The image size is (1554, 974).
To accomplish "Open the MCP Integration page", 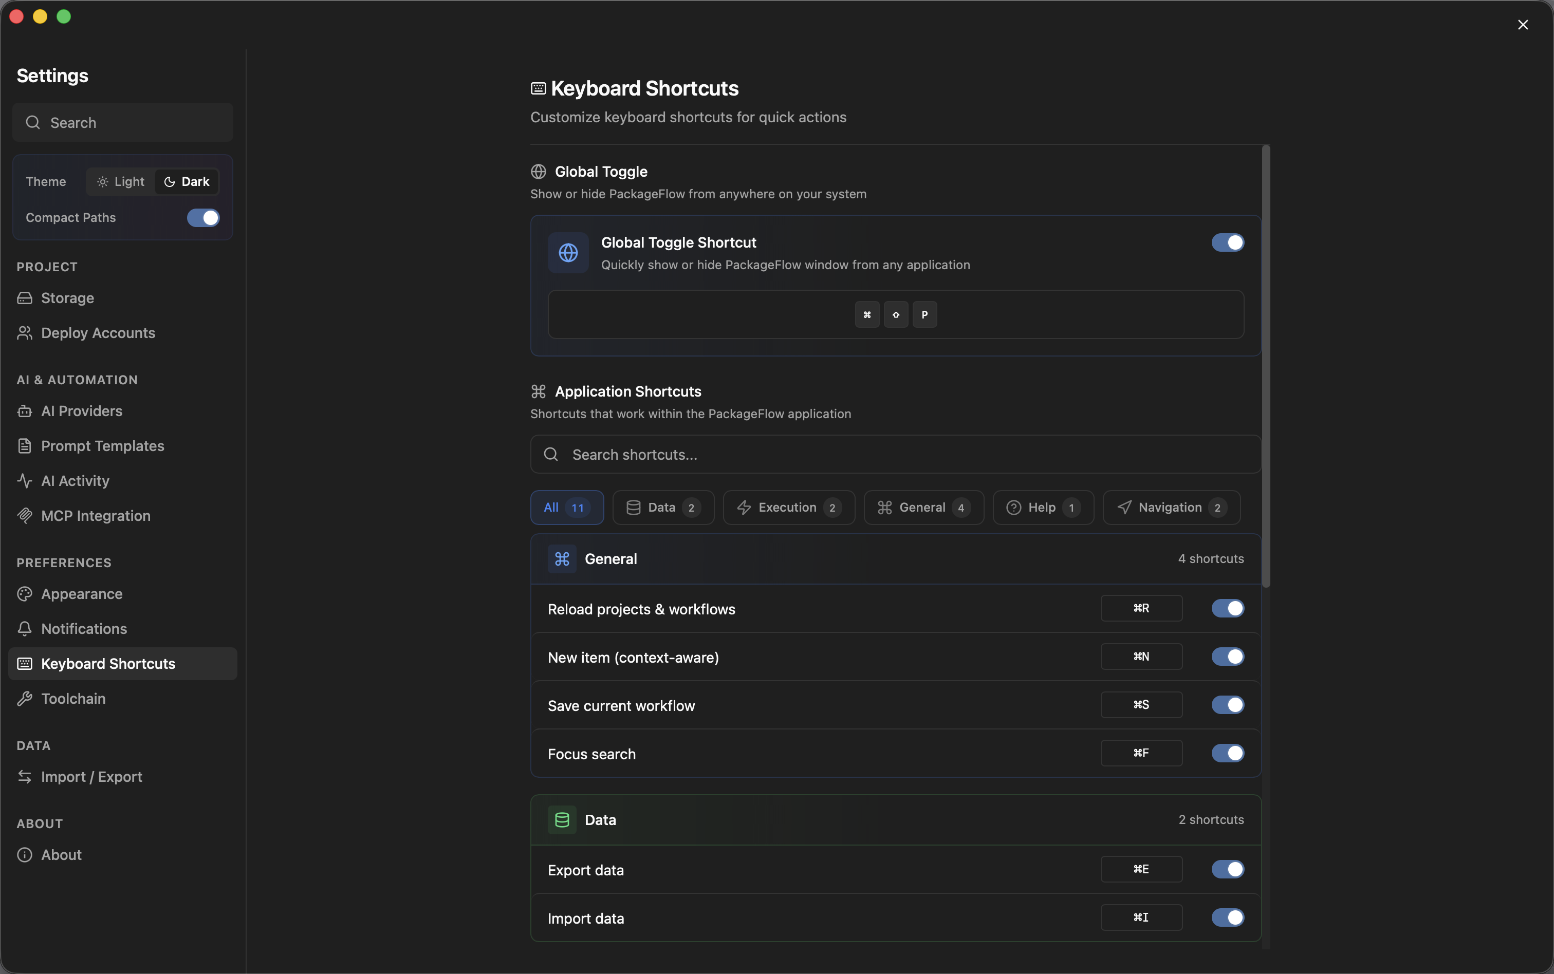I will tap(96, 516).
